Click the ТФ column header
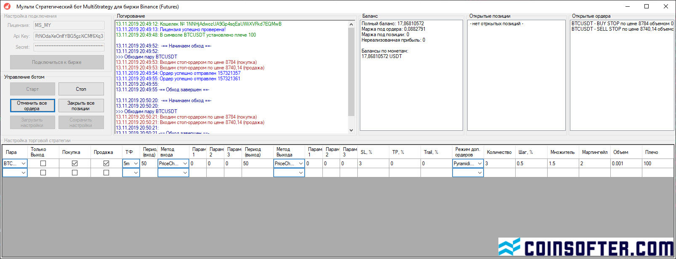Viewport: 676px width, 259px height. [x=131, y=152]
